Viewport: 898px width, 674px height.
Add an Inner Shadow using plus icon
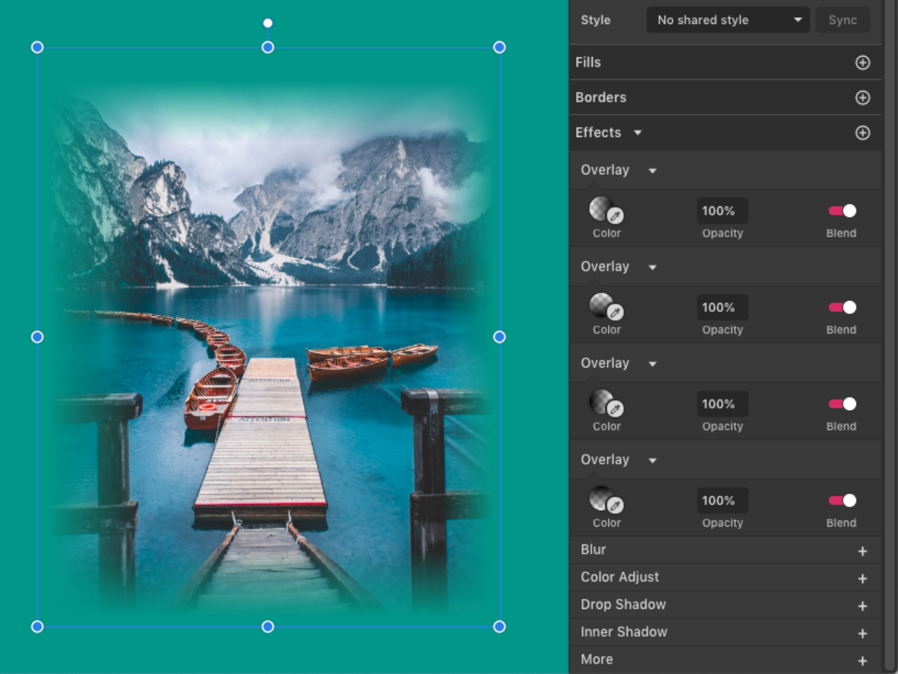[862, 634]
